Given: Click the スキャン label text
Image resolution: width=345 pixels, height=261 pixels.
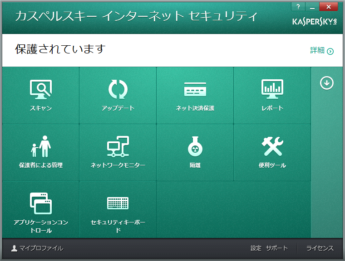Looking at the screenshot, I should click(x=41, y=108).
